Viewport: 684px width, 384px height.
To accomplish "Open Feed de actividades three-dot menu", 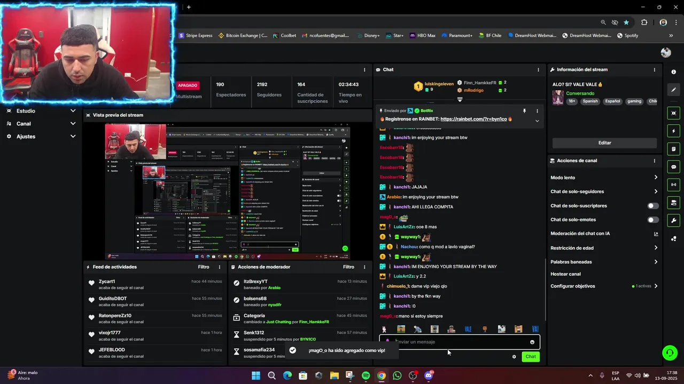I will pyautogui.click(x=219, y=267).
